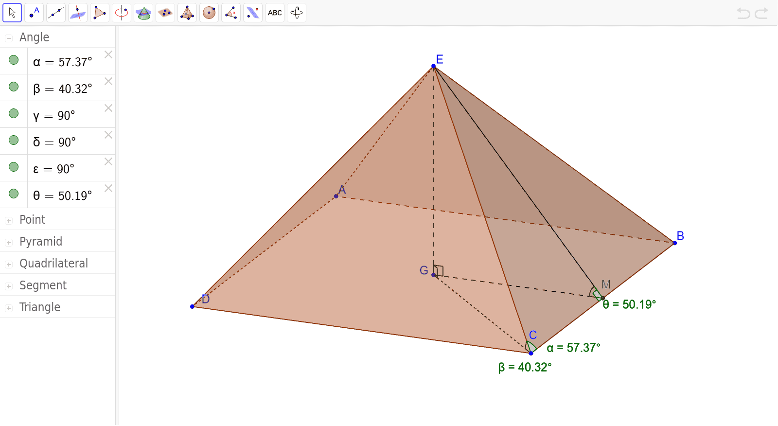Select the Move arrow tool
Screen dimensions: 778x426
12,13
